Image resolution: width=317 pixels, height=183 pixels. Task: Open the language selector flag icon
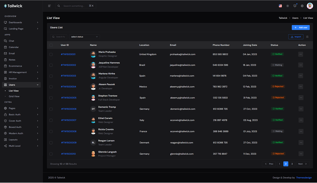pos(280,6)
